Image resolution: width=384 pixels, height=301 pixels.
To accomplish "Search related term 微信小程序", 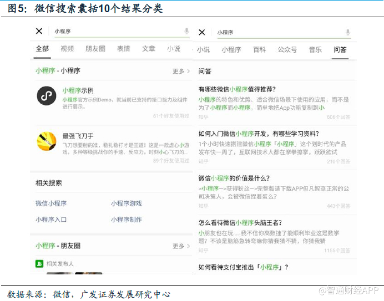I will [x=51, y=203].
